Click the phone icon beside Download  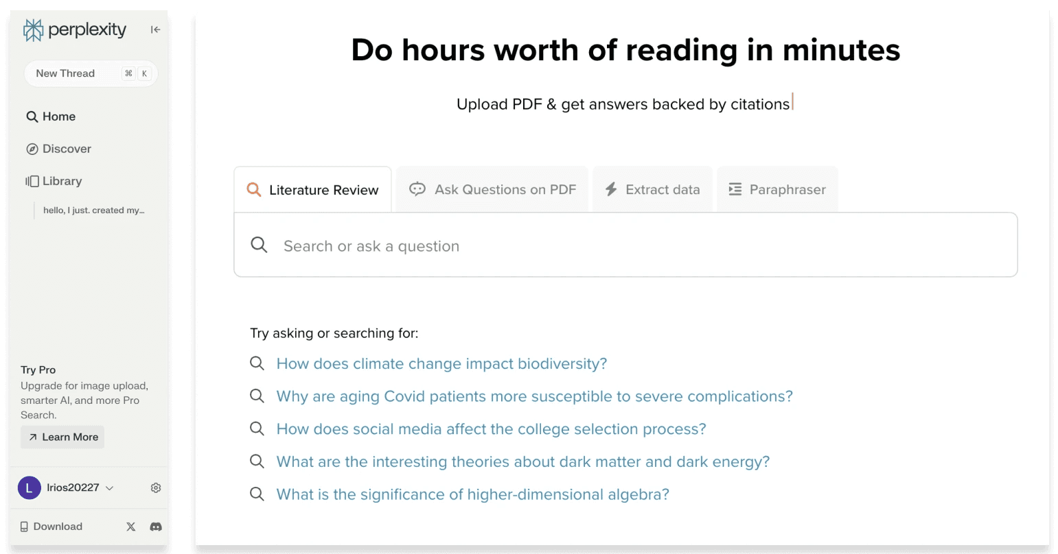click(x=25, y=527)
